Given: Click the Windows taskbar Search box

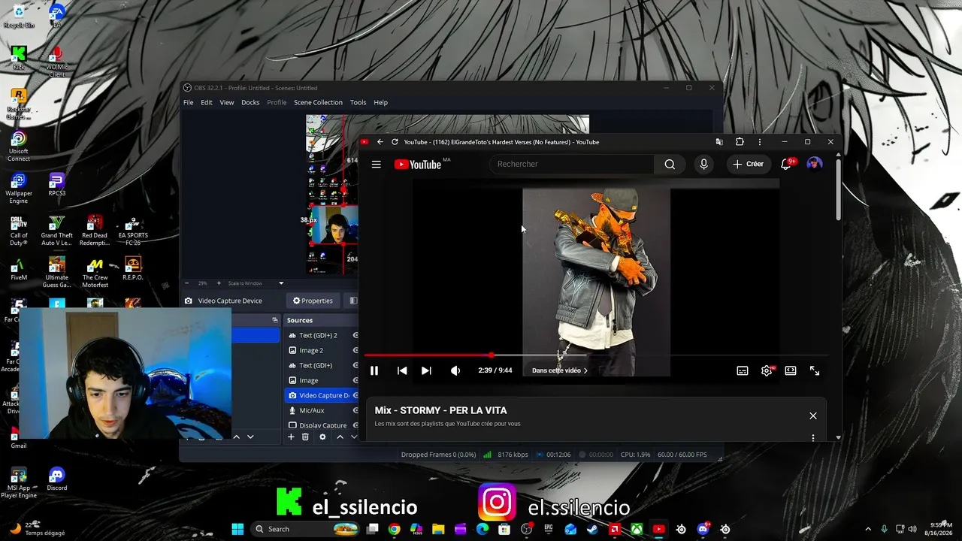Looking at the screenshot, I should [304, 529].
